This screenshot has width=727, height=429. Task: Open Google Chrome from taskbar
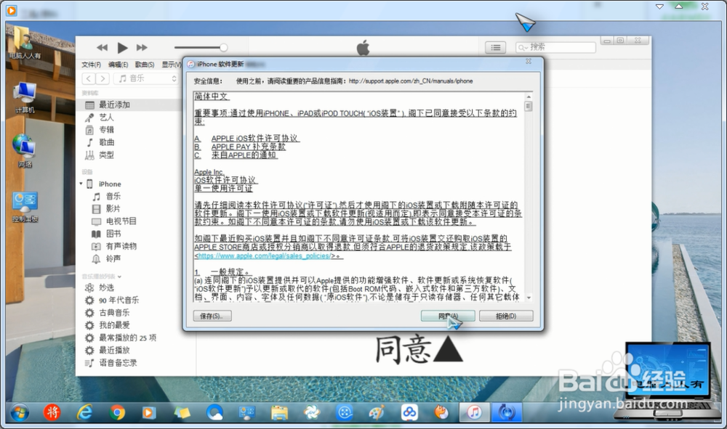[x=117, y=412]
